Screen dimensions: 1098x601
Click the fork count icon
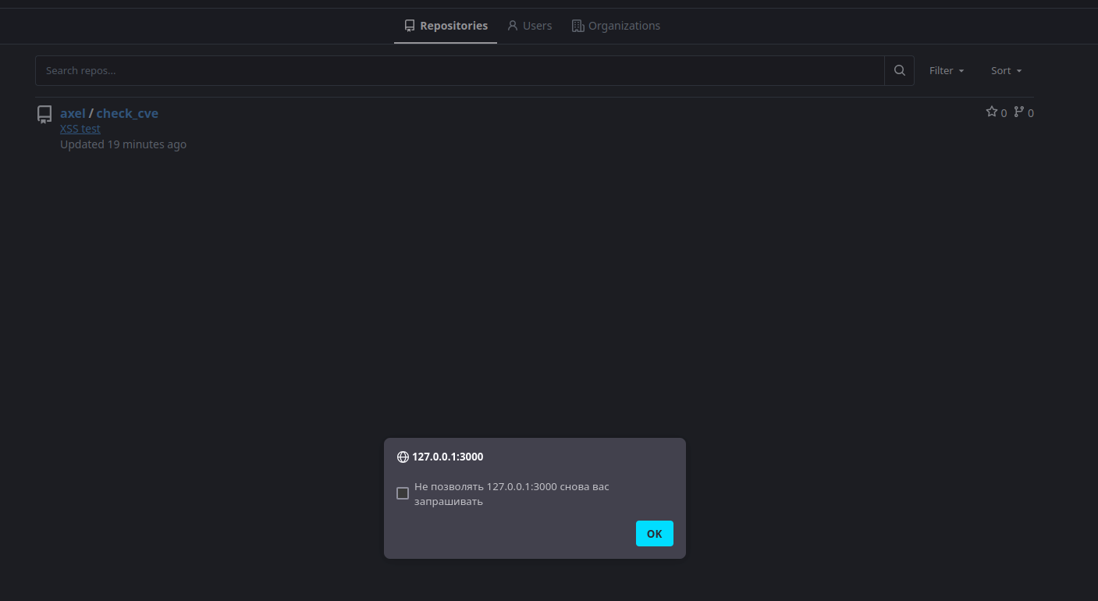coord(1018,112)
